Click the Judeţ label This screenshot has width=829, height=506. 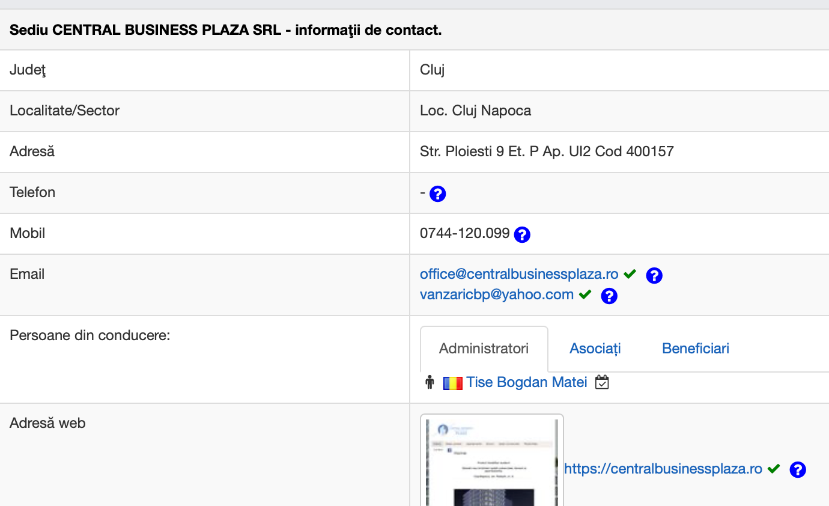point(28,70)
